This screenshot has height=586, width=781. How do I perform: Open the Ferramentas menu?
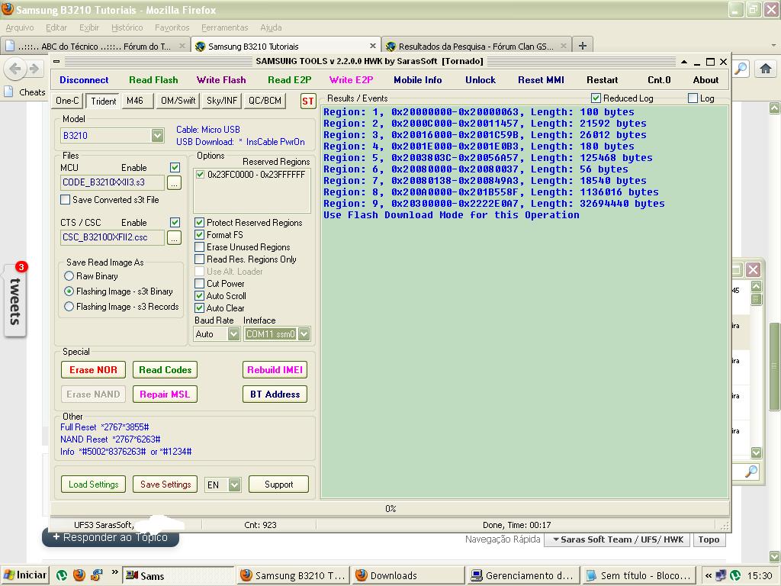(x=225, y=27)
